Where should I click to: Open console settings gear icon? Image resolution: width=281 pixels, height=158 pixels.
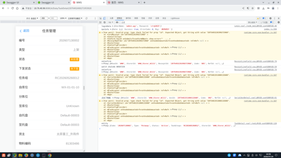[x=279, y=22]
